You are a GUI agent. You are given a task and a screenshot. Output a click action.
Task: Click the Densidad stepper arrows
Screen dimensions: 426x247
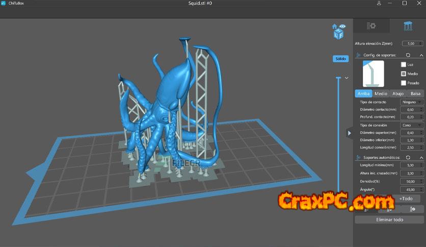421,182
